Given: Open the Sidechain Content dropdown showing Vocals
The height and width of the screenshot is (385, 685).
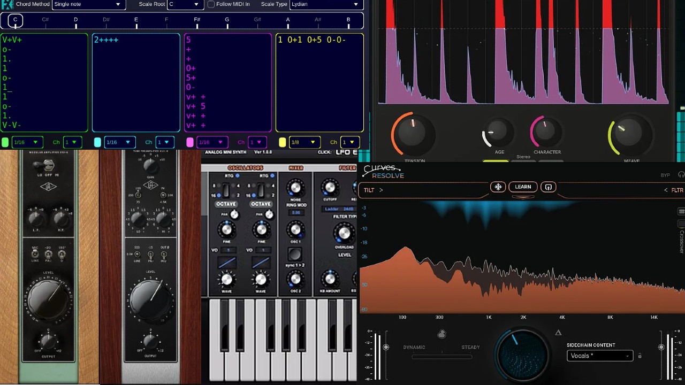Looking at the screenshot, I should click(599, 356).
